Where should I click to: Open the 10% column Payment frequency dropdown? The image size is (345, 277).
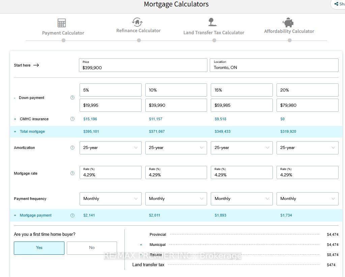tap(176, 199)
